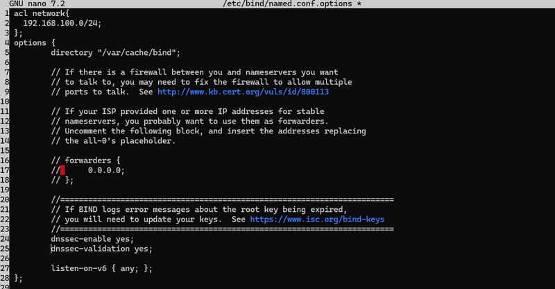
Task: Click line number 1 in the gutter
Action: (x=6, y=13)
